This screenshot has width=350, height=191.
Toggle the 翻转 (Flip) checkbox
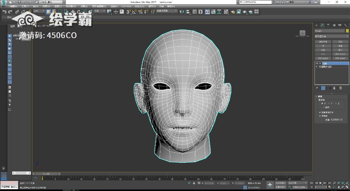click(324, 107)
